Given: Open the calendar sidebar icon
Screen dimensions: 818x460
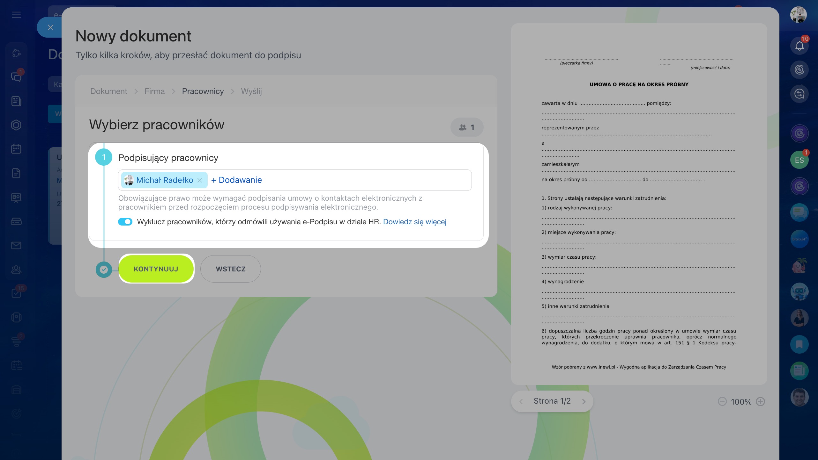Looking at the screenshot, I should tap(16, 149).
